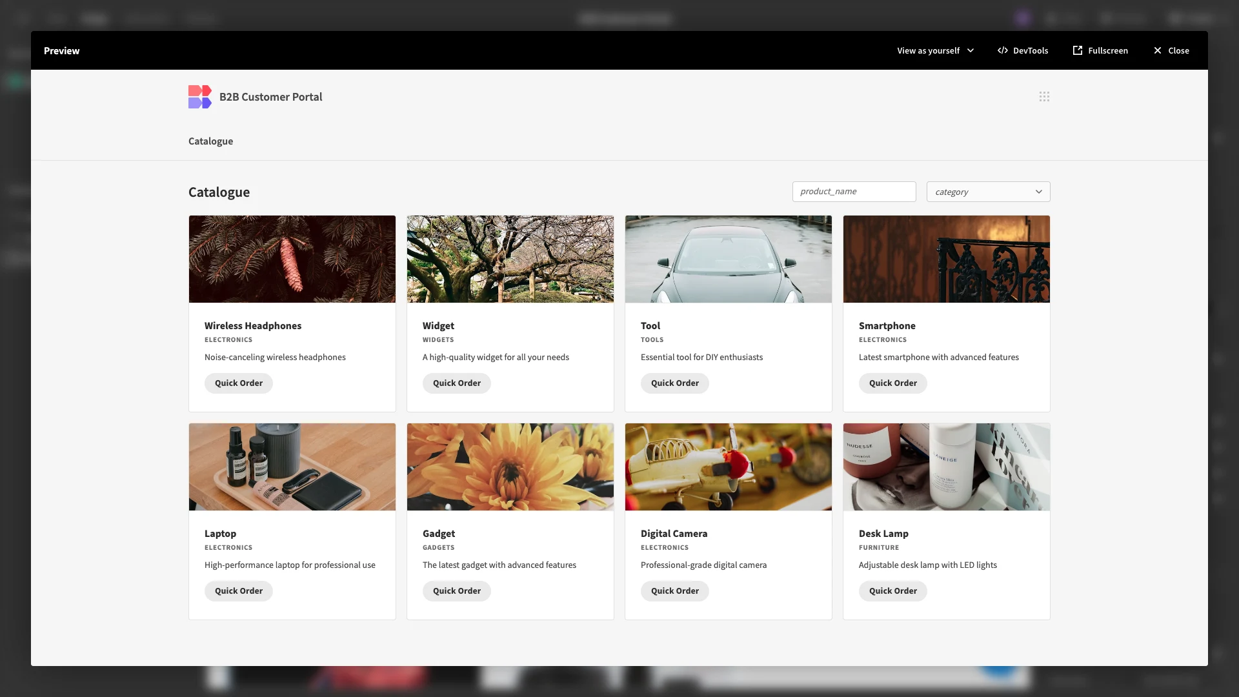The image size is (1239, 697).
Task: Click the Laptop description text
Action: pos(290,565)
